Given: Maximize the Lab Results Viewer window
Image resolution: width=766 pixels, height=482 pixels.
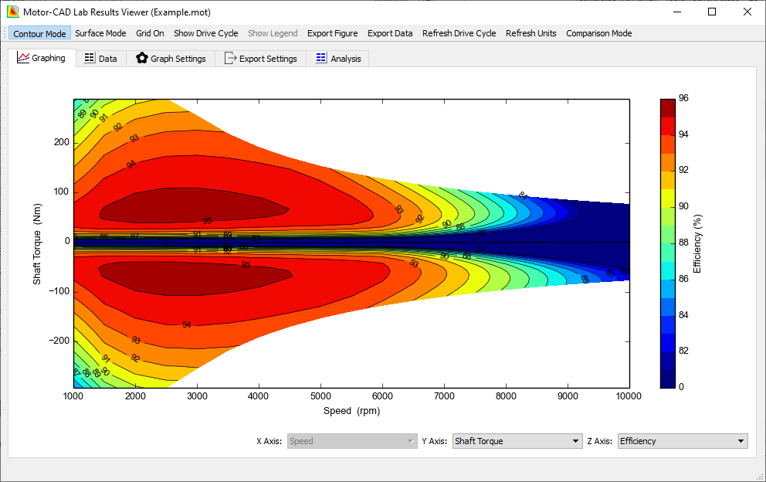Looking at the screenshot, I should coord(712,12).
